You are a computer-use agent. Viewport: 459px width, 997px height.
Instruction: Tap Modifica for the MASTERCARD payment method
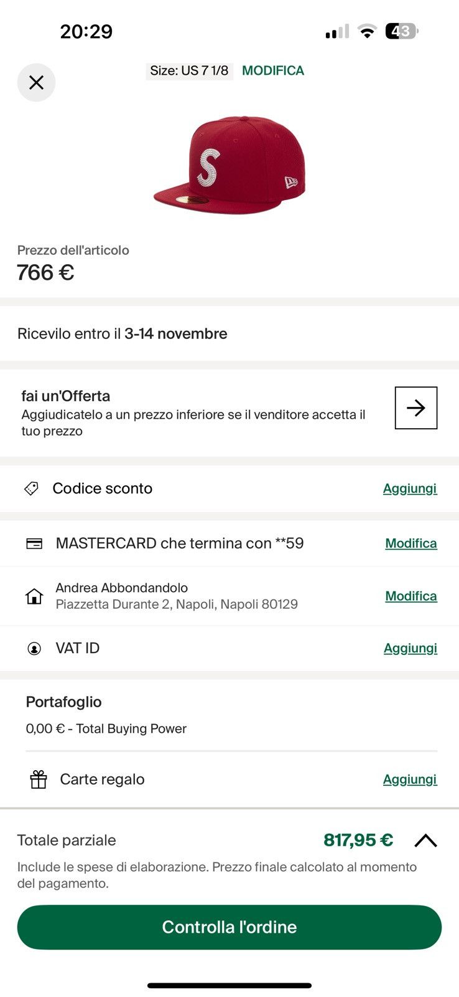[411, 543]
